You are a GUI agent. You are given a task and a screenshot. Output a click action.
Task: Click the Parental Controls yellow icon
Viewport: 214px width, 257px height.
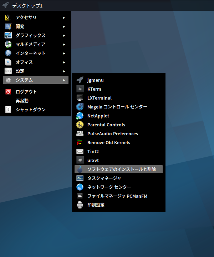pyautogui.click(x=80, y=125)
